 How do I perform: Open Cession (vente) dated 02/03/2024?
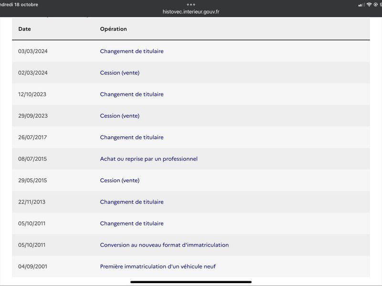click(120, 73)
